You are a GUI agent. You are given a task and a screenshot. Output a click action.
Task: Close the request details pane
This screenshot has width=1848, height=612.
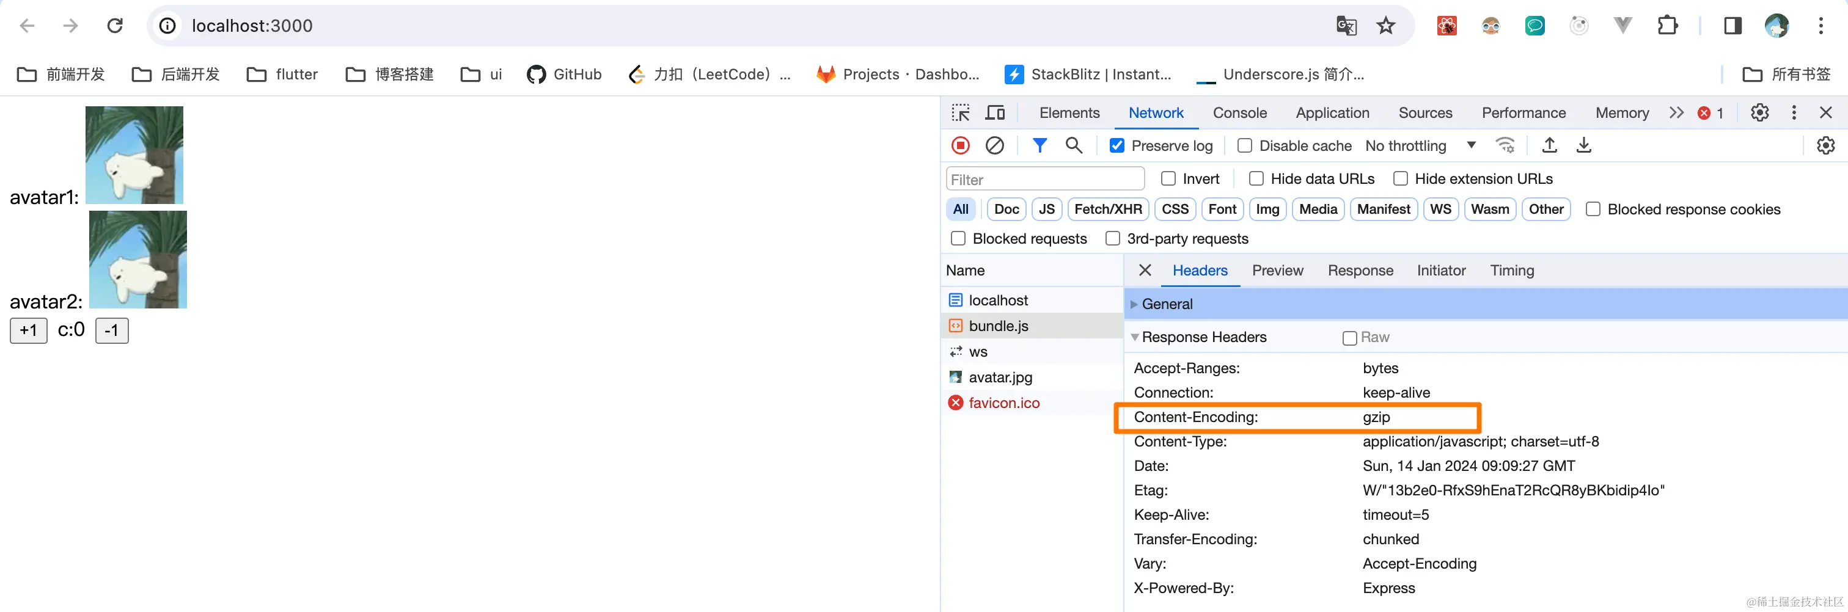(x=1145, y=270)
